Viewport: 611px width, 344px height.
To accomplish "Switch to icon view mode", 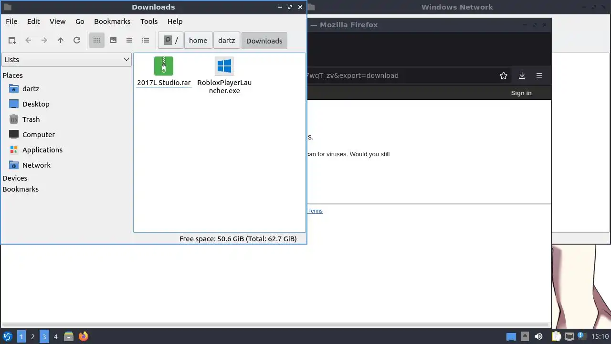I will [97, 41].
